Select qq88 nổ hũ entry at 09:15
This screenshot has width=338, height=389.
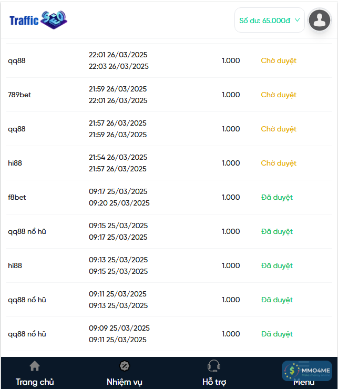pos(27,231)
